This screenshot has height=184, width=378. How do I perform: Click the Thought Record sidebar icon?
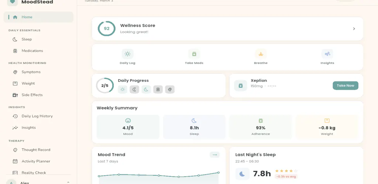pyautogui.click(x=15, y=150)
